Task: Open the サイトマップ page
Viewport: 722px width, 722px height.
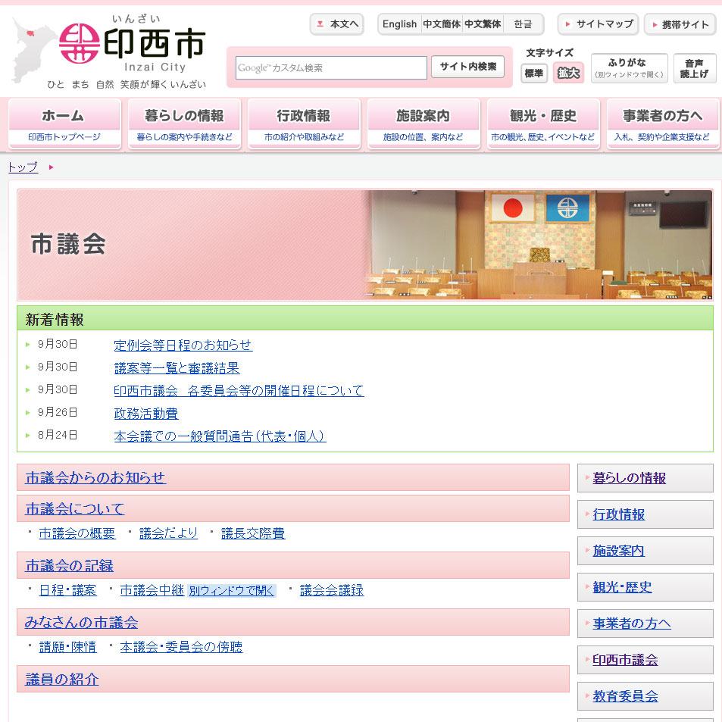Action: coord(598,24)
